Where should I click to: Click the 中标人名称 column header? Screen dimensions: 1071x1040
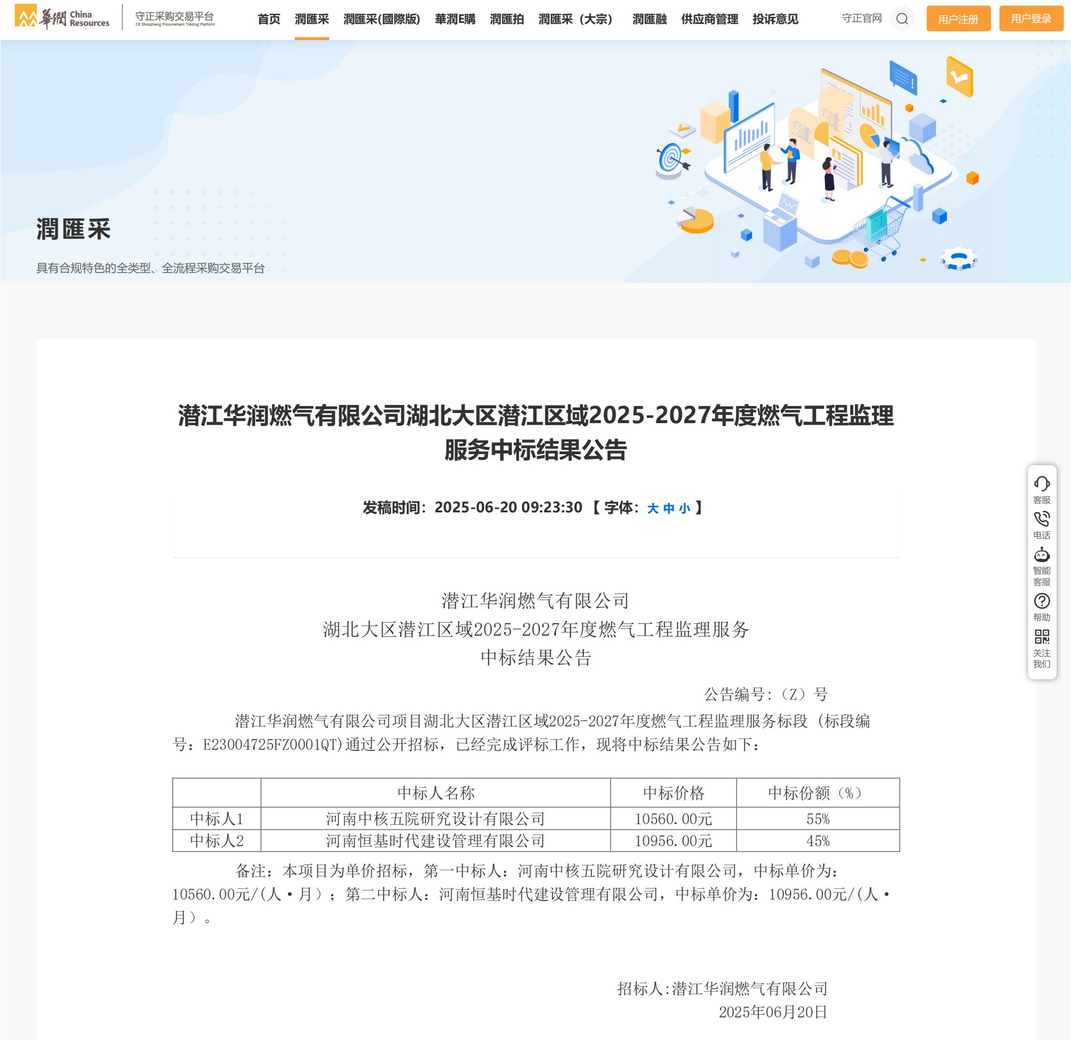[x=436, y=792]
